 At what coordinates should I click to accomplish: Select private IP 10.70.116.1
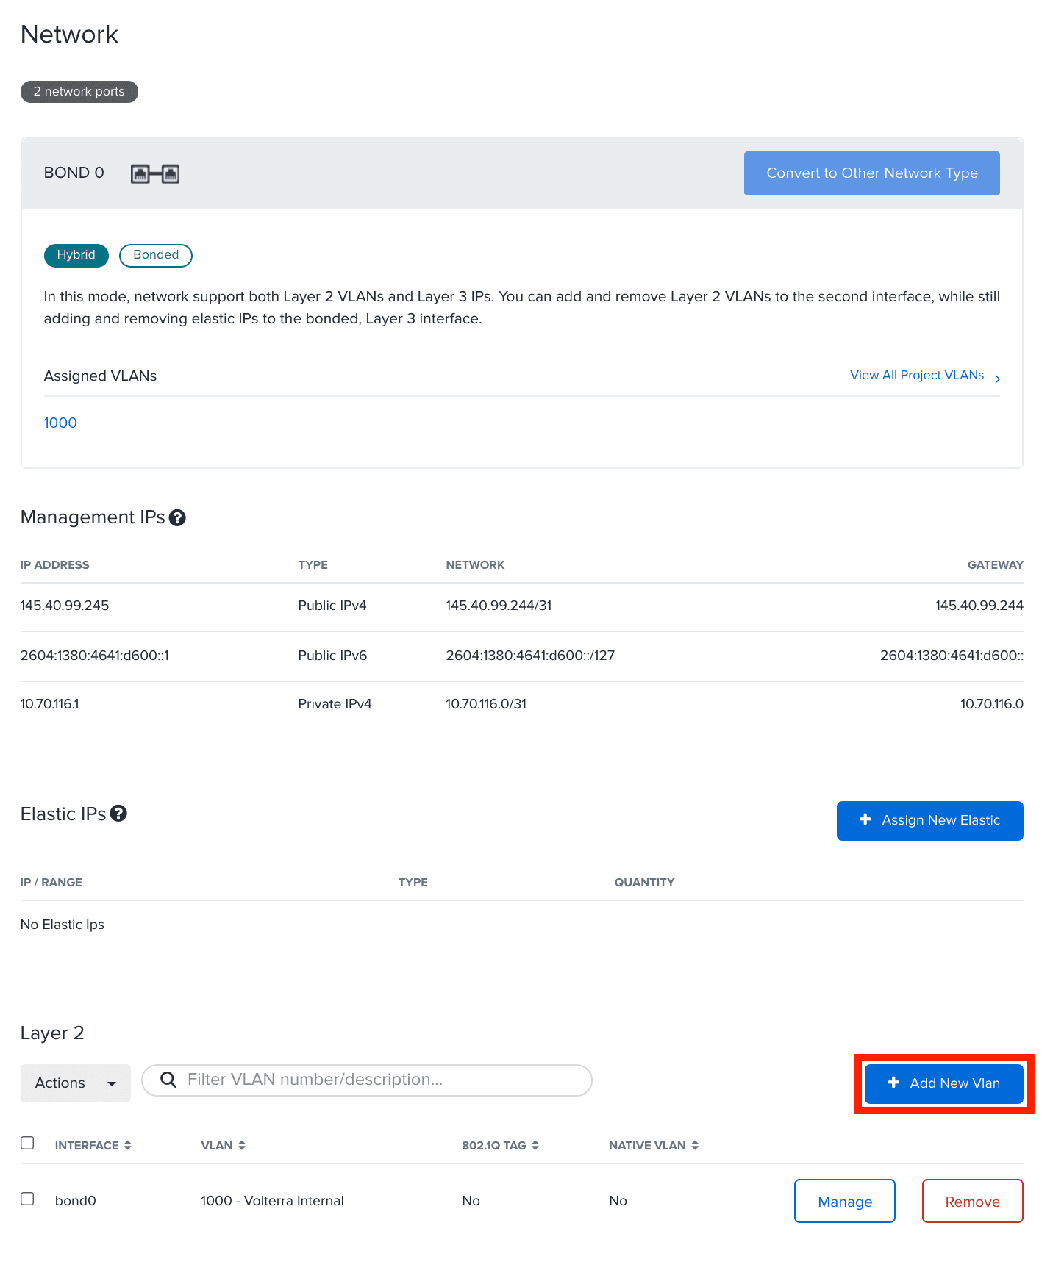(x=50, y=704)
